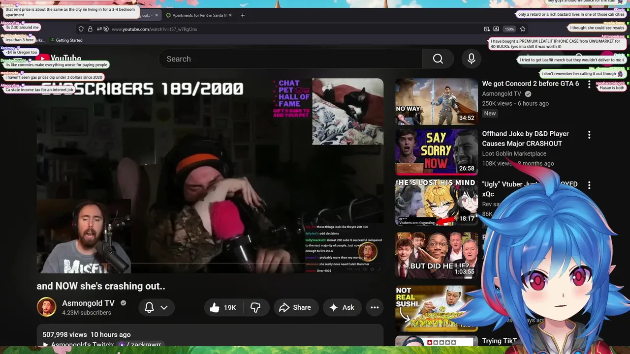Close the current YouTube video tab
This screenshot has width=630, height=354.
point(157,15)
